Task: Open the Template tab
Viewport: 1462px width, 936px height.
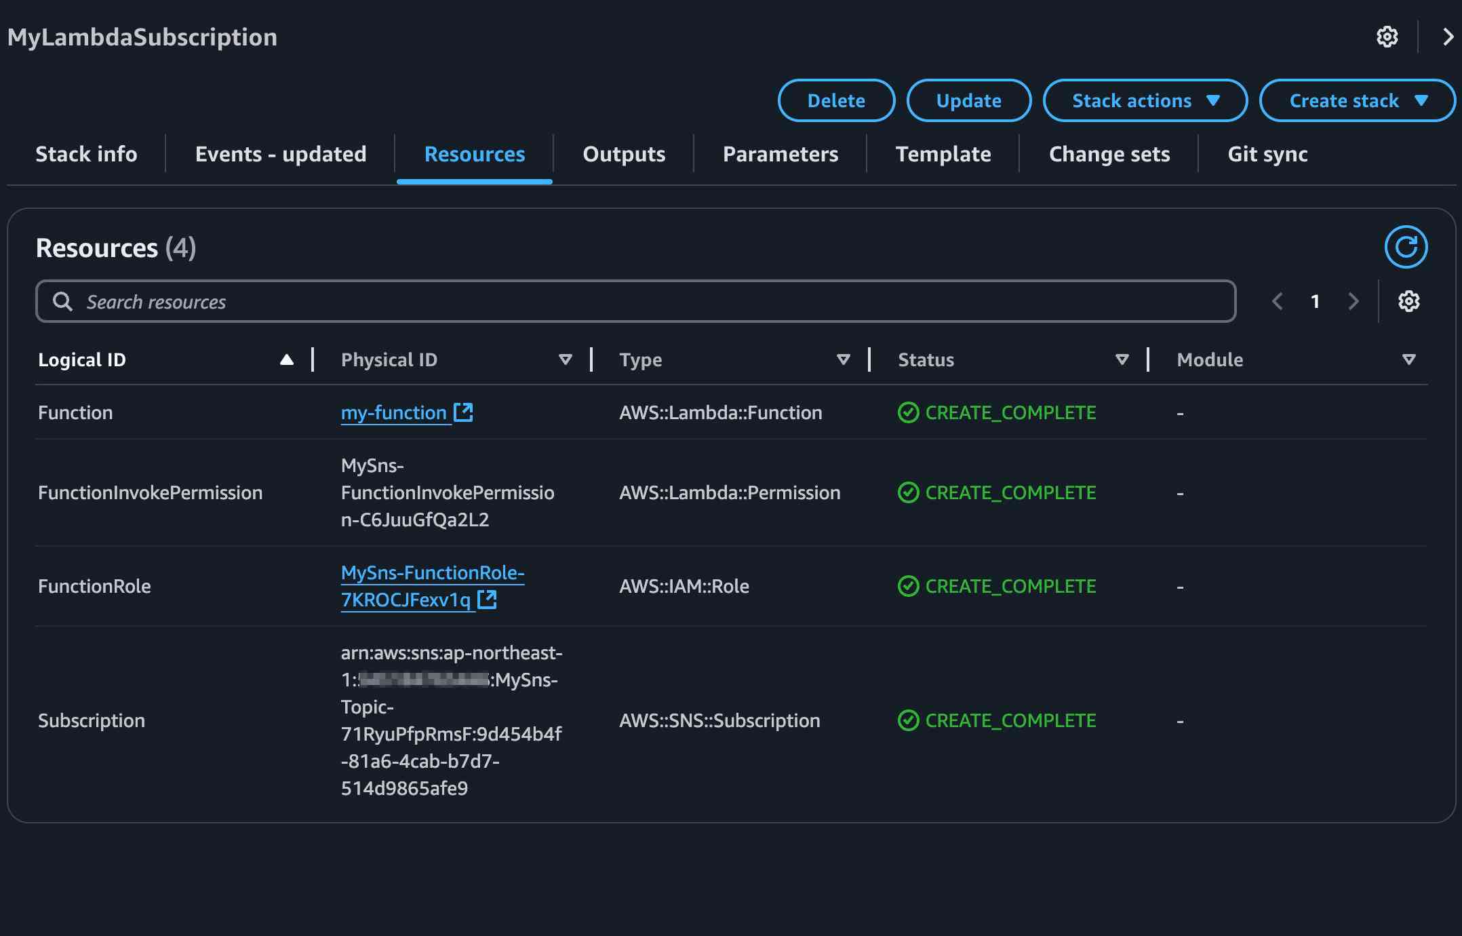Action: click(943, 154)
